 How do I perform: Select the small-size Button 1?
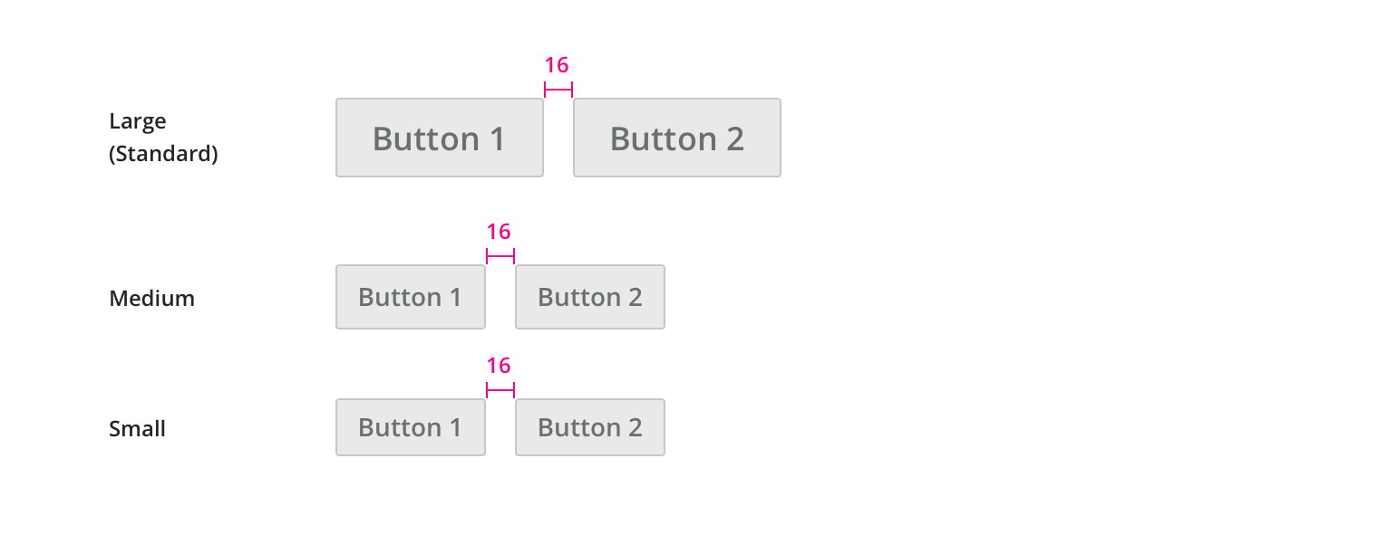coord(411,427)
